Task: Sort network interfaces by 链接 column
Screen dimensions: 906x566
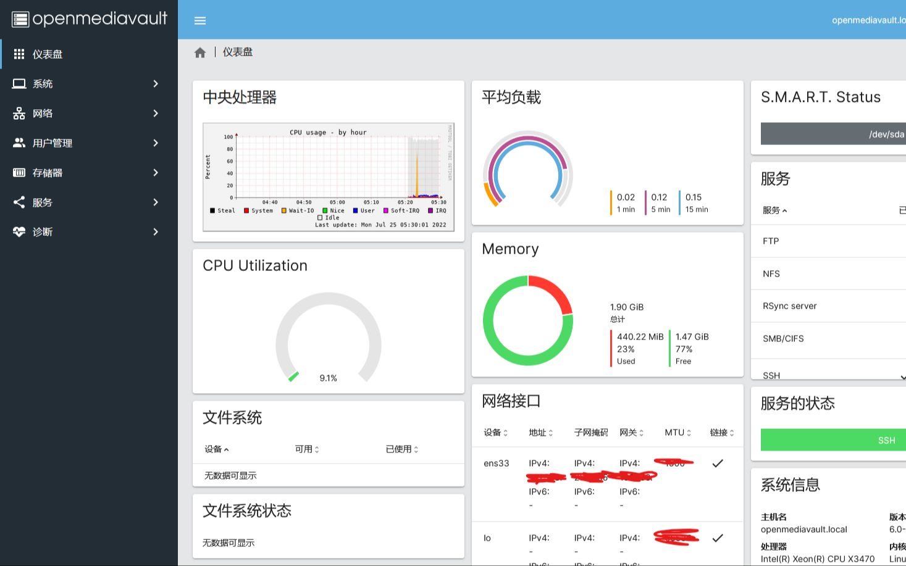Action: (723, 432)
